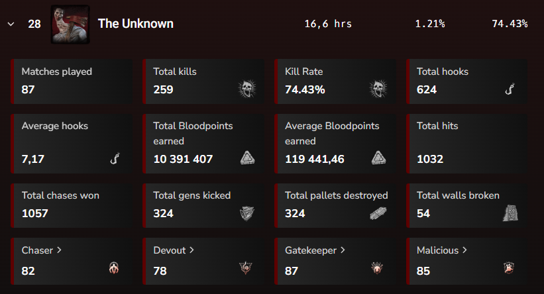Select the Matches played stat card

click(x=72, y=81)
